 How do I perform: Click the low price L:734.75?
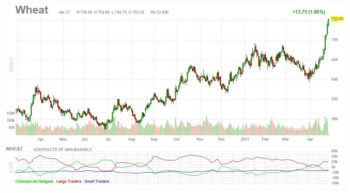coord(119,12)
